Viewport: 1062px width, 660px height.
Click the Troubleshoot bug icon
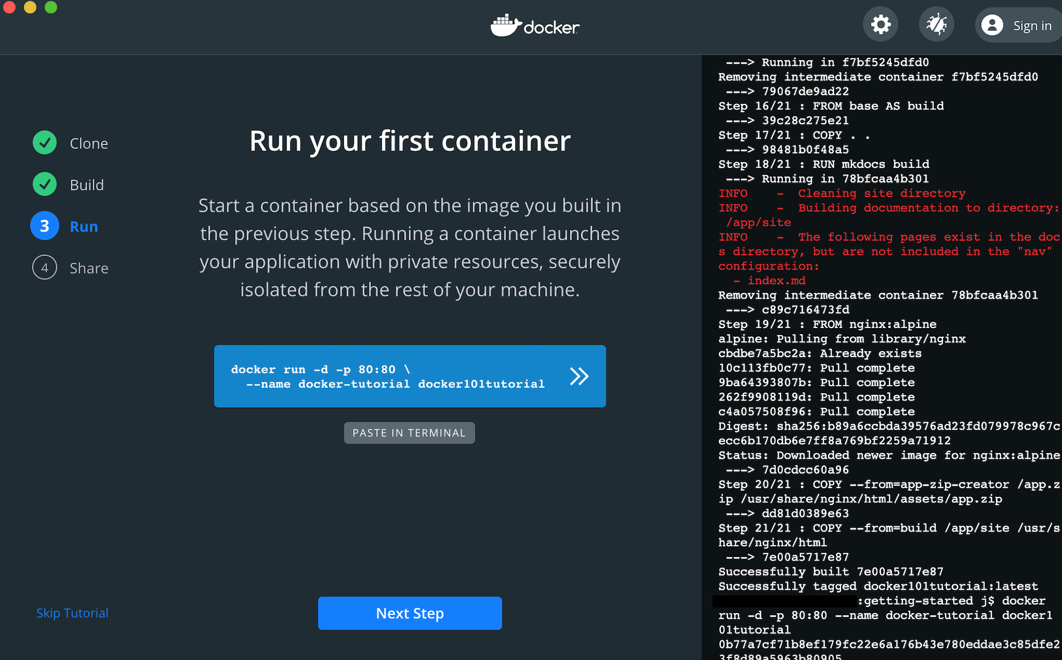click(x=937, y=25)
